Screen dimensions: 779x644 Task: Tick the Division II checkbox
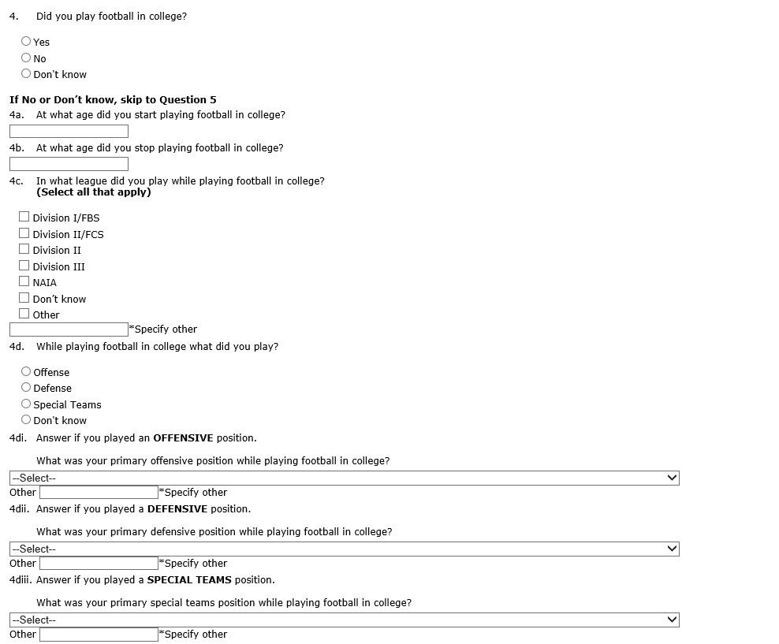[x=24, y=249]
